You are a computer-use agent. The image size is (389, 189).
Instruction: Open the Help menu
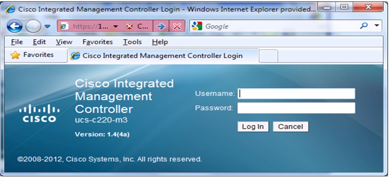tap(160, 42)
